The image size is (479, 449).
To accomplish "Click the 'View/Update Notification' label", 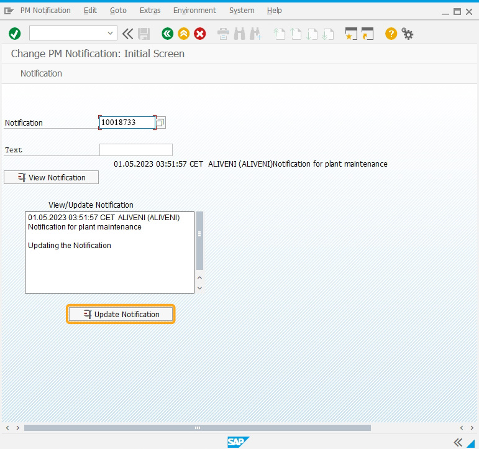I will click(91, 205).
